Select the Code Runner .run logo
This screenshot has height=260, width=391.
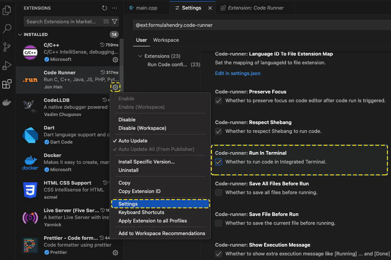point(30,80)
